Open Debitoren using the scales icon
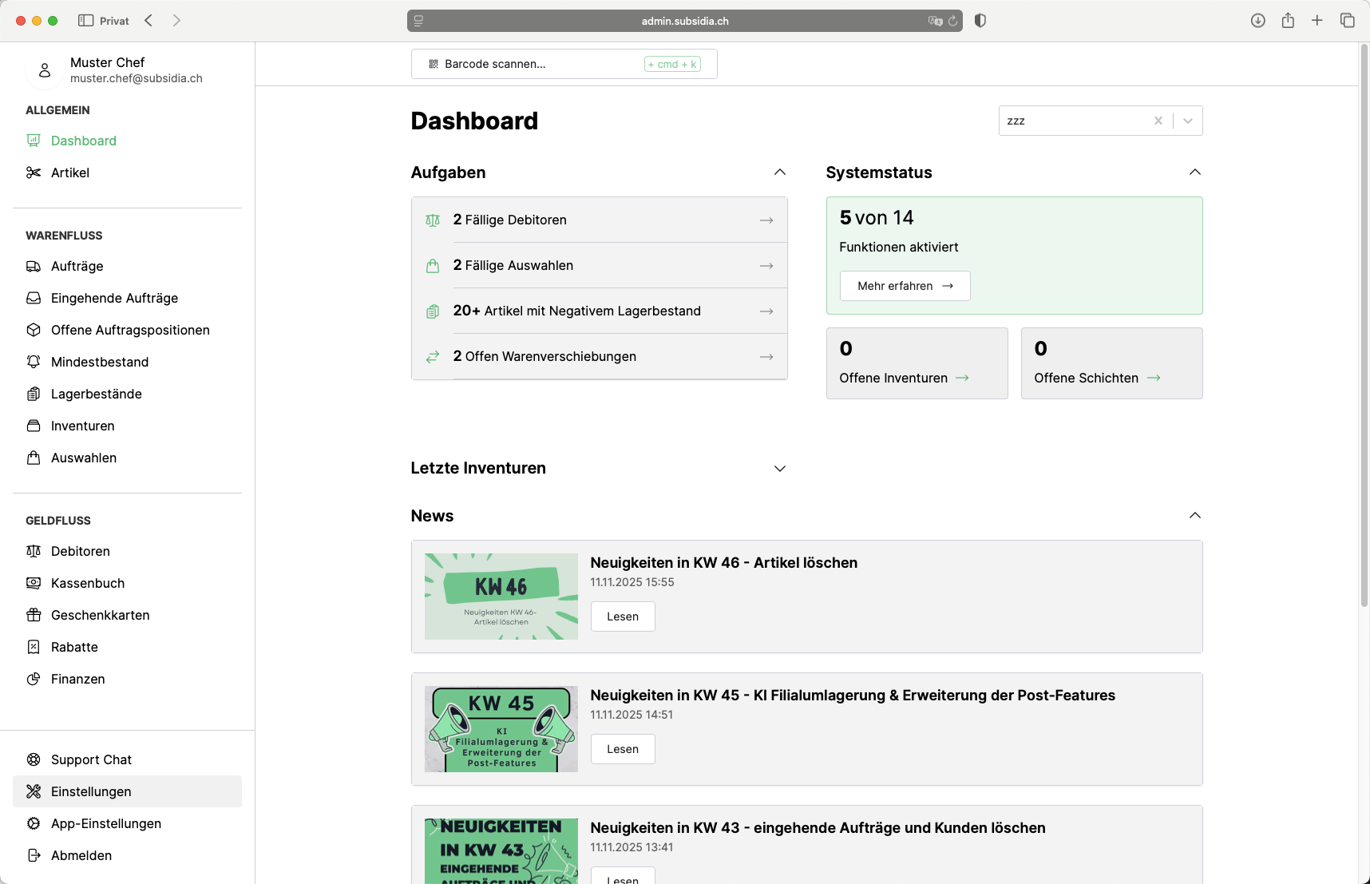The height and width of the screenshot is (884, 1370). (34, 551)
